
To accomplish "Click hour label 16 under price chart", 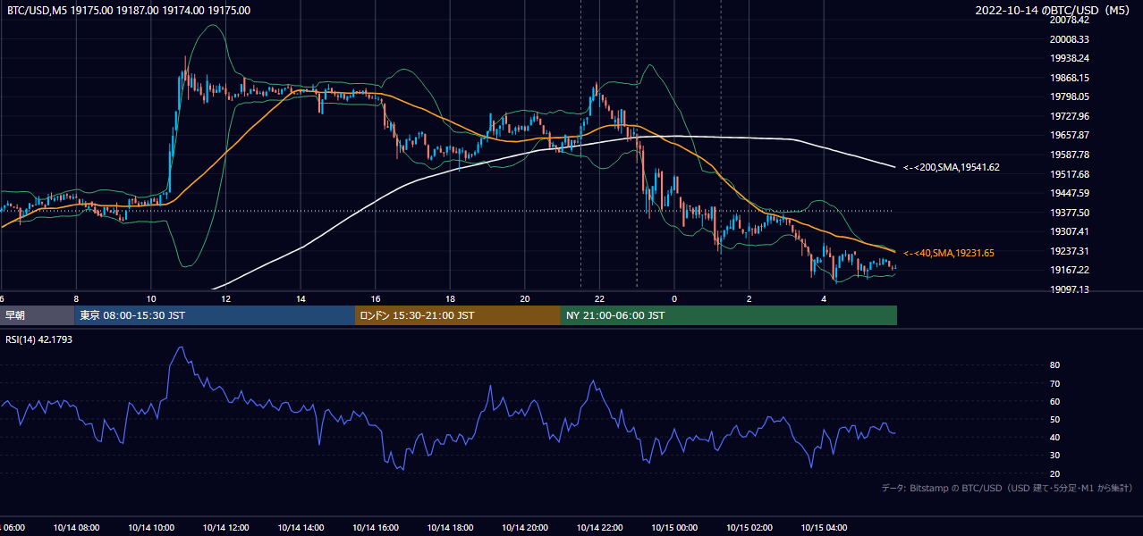I will click(x=376, y=298).
